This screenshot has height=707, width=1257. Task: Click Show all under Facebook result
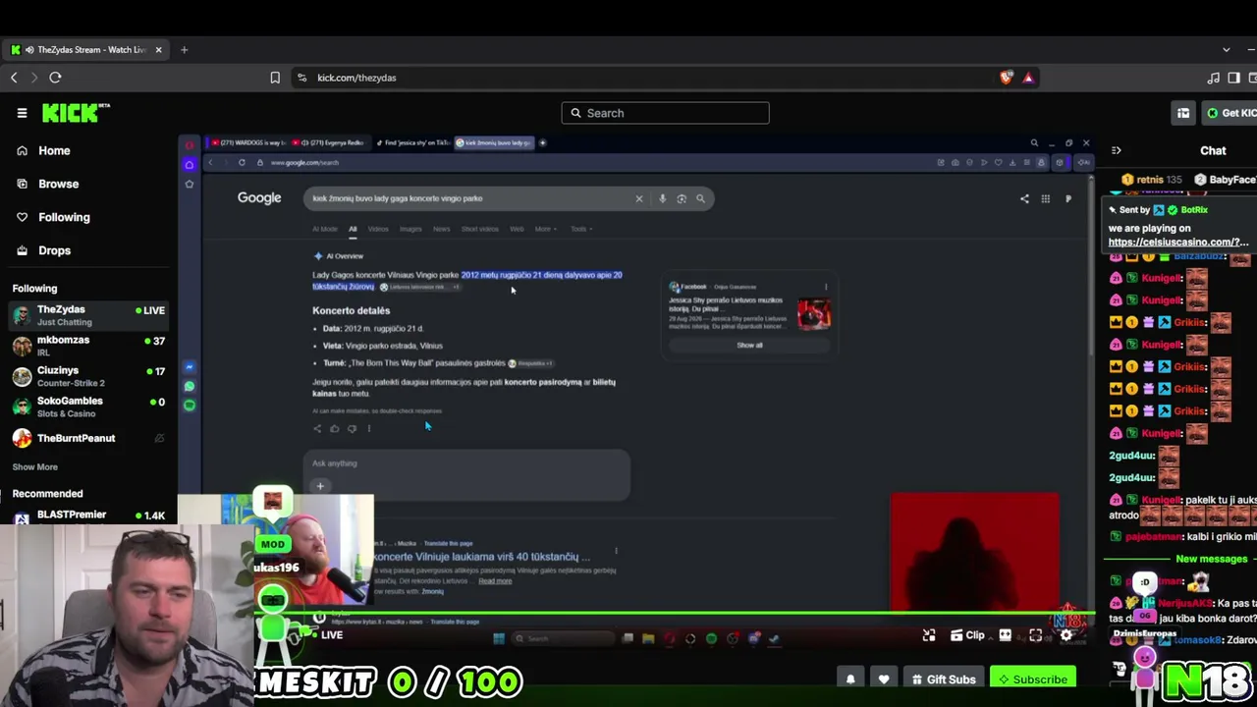coord(750,345)
